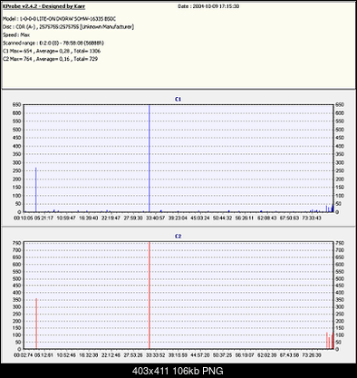Select the 'C2 Max= 764' statistics line
Image resolution: width=357 pixels, height=378 pixels.
pos(50,59)
